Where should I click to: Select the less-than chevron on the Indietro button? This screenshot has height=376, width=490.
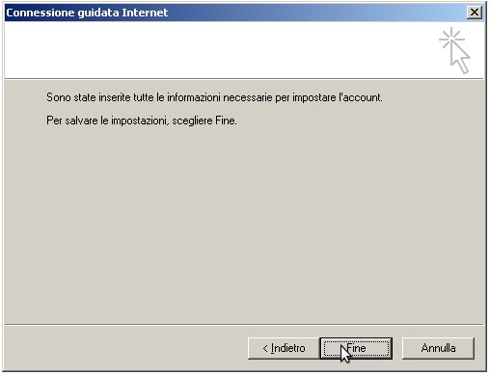(x=265, y=348)
